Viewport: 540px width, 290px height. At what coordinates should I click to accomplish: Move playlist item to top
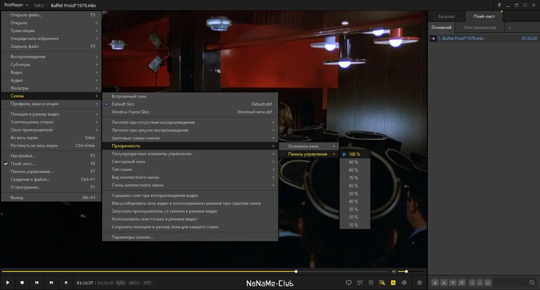click(435, 283)
